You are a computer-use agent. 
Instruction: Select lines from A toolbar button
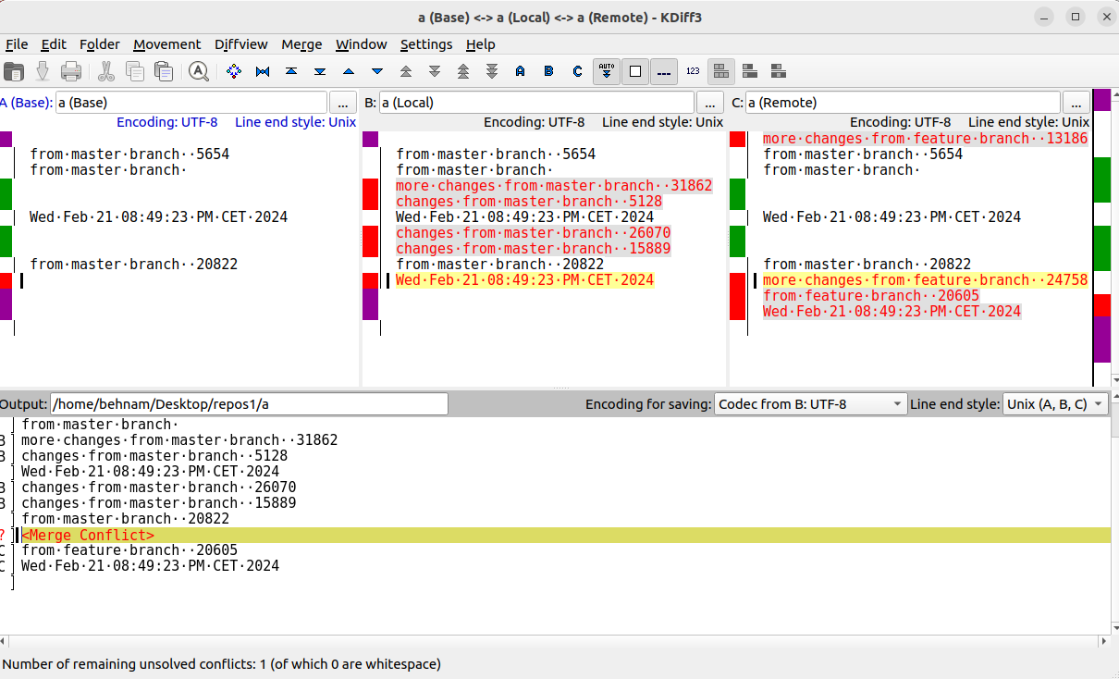coord(520,71)
